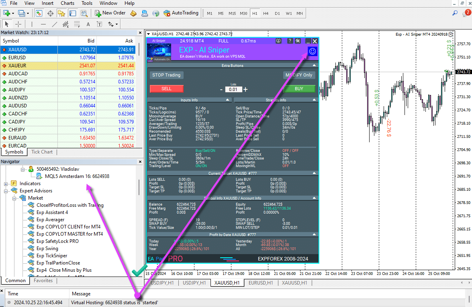Toggle the AutoTrading button

coord(181,13)
